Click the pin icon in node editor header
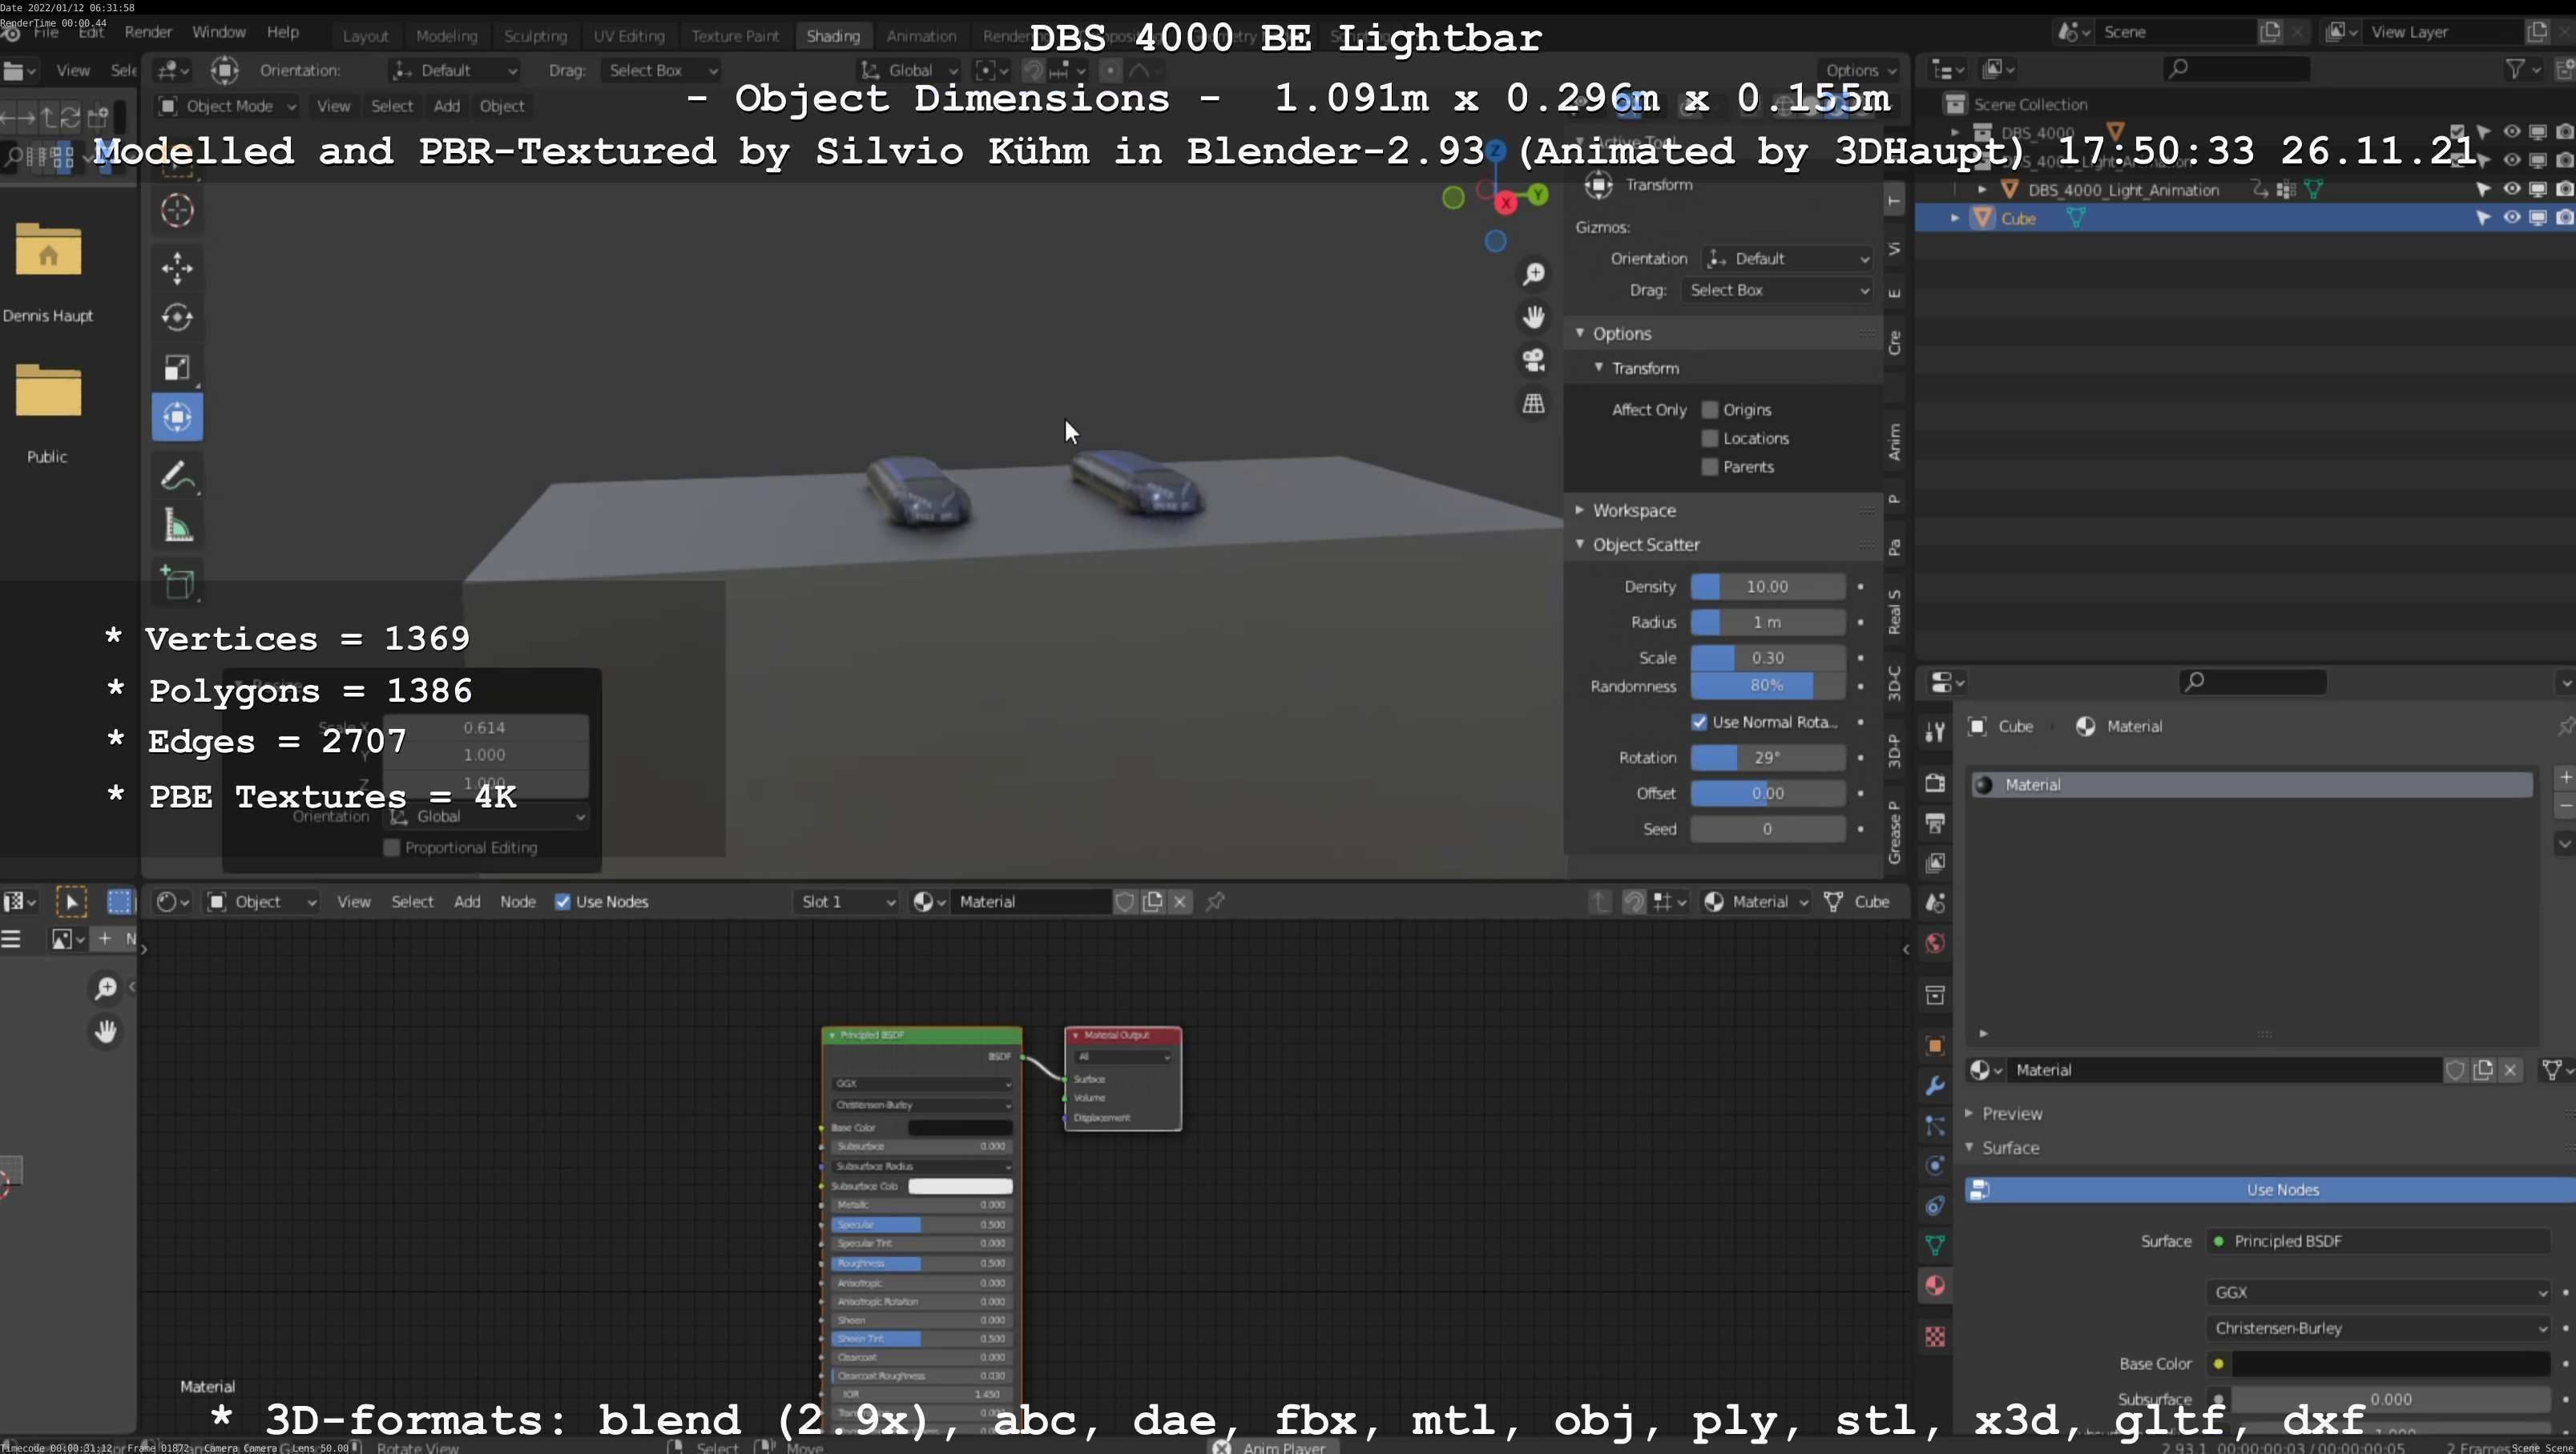Viewport: 2576px width, 1454px height. click(x=1215, y=902)
